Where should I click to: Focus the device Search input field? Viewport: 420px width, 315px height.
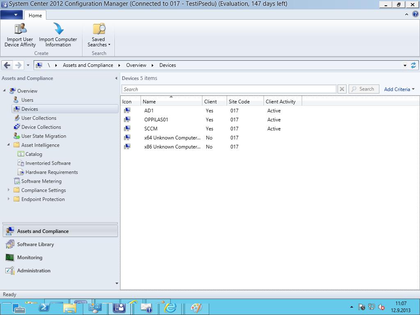click(x=229, y=89)
